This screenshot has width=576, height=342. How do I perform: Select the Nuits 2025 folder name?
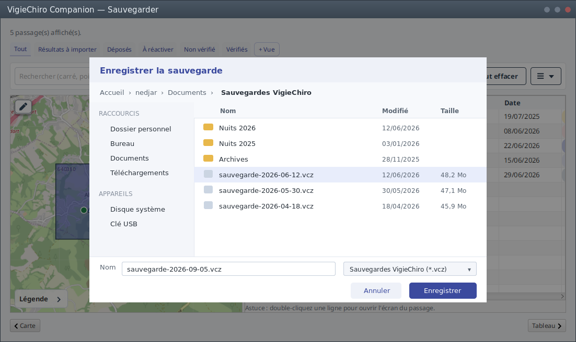point(237,144)
